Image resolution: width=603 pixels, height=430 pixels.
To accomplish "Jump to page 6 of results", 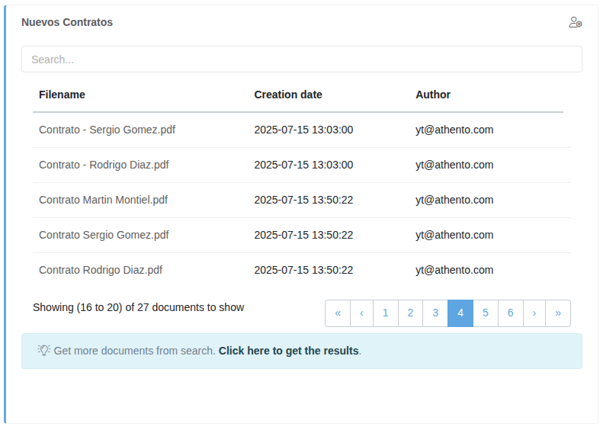I will point(510,313).
